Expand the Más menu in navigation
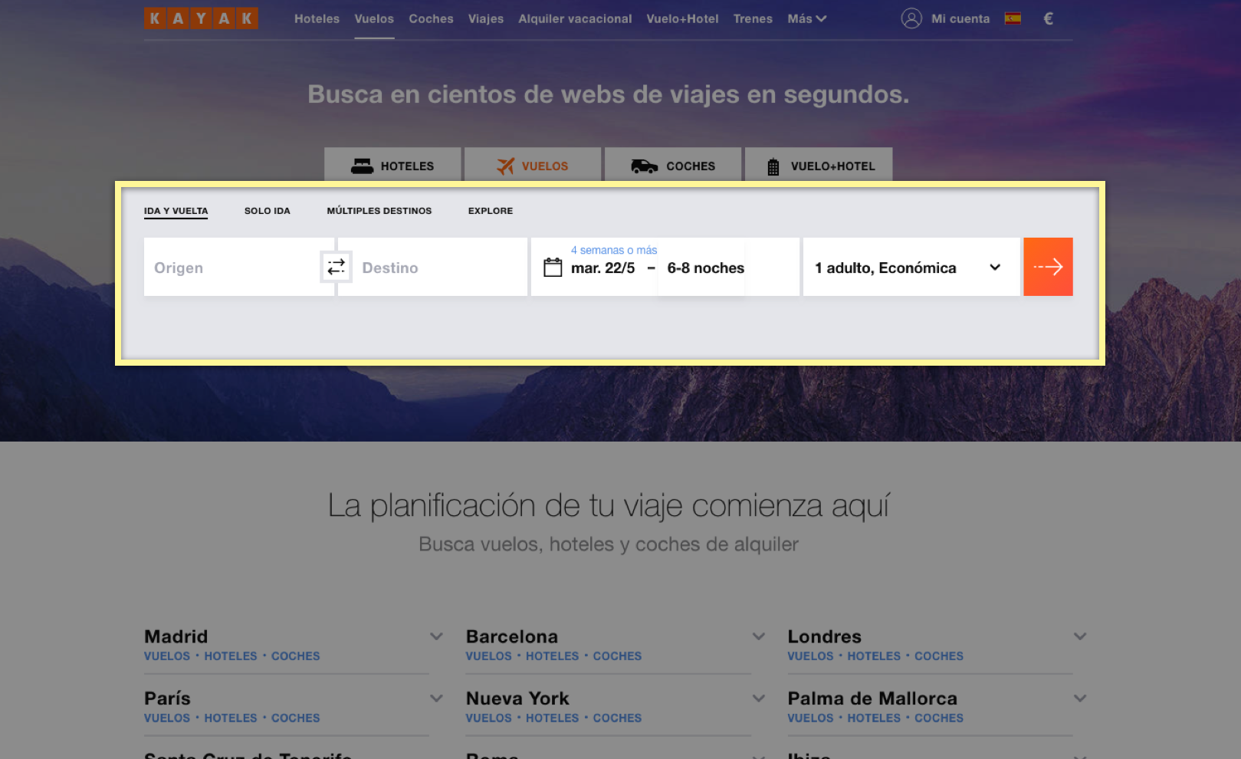The height and width of the screenshot is (759, 1241). tap(806, 18)
